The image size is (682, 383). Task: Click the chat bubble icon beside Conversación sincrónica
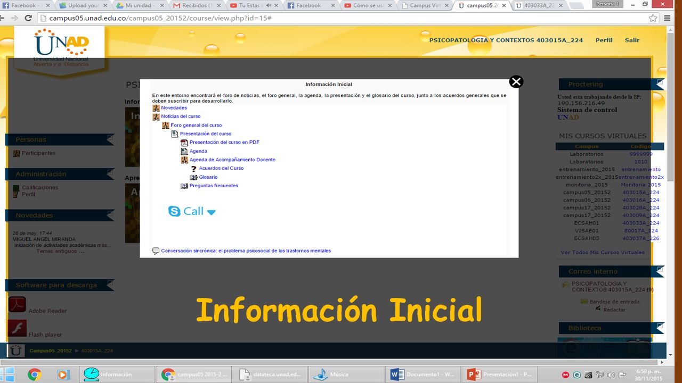156,251
